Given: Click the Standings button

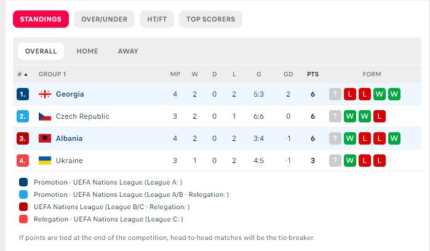Looking at the screenshot, I should pyautogui.click(x=41, y=19).
